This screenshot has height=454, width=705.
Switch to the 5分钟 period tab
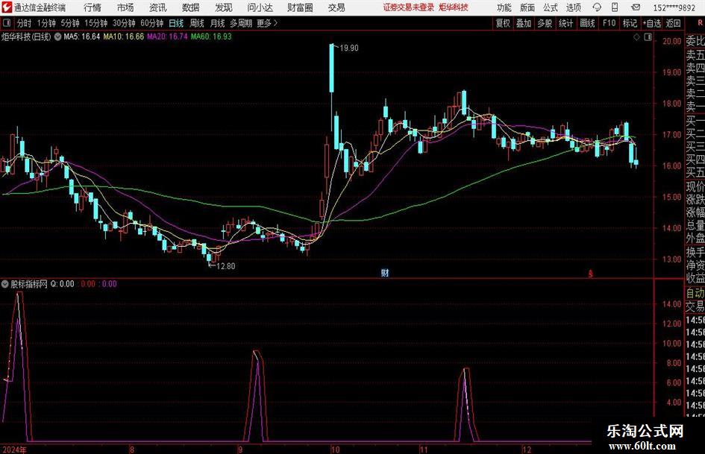tap(70, 23)
